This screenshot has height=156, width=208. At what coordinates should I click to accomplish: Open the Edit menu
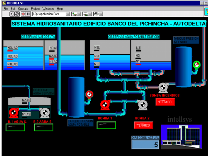point(13,9)
